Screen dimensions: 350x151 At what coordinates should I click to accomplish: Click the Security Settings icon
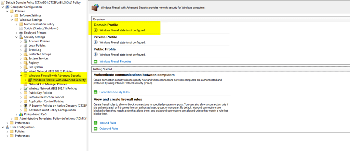pyautogui.click(x=21, y=37)
